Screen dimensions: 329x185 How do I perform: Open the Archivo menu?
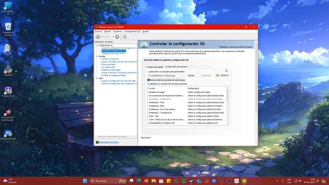tap(98, 31)
